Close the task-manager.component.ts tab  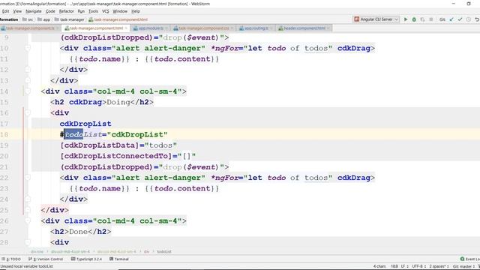pos(58,28)
